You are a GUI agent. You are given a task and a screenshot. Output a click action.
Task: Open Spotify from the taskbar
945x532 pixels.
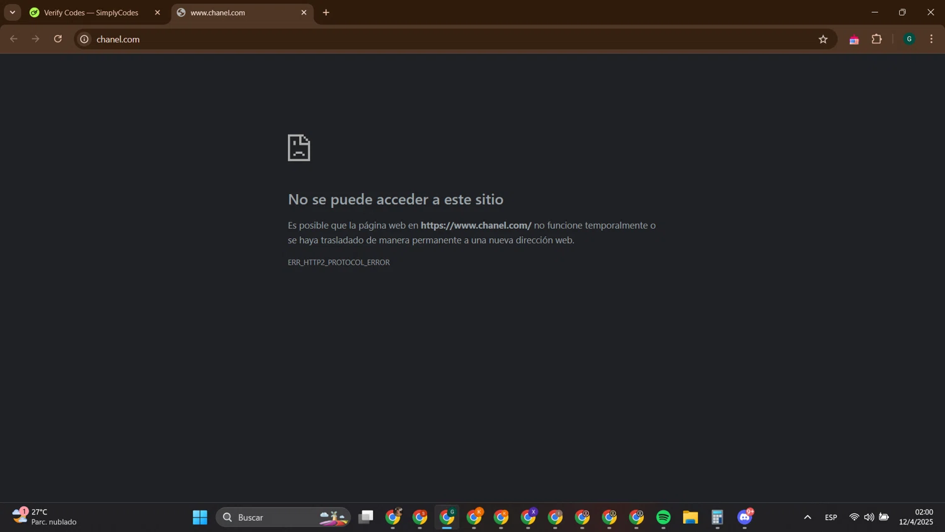point(663,518)
